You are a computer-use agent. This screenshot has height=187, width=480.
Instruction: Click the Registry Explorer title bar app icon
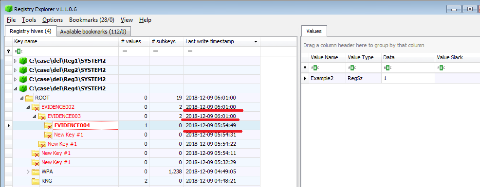[9, 9]
